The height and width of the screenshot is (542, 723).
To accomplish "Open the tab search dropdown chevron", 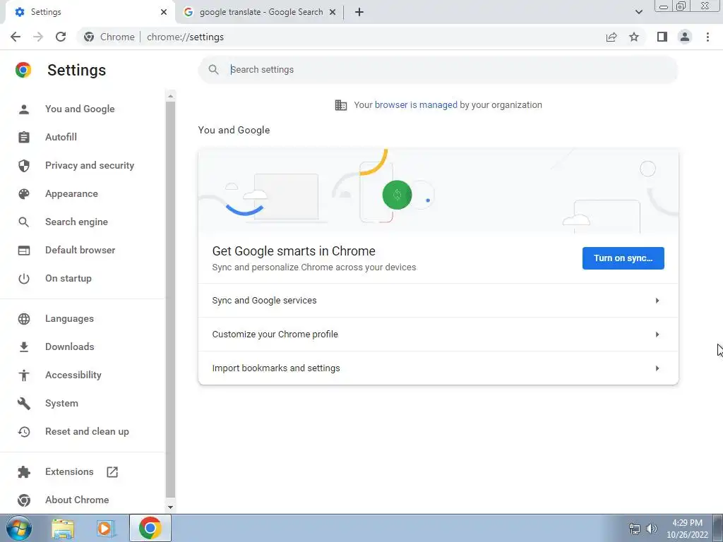I will (638, 12).
